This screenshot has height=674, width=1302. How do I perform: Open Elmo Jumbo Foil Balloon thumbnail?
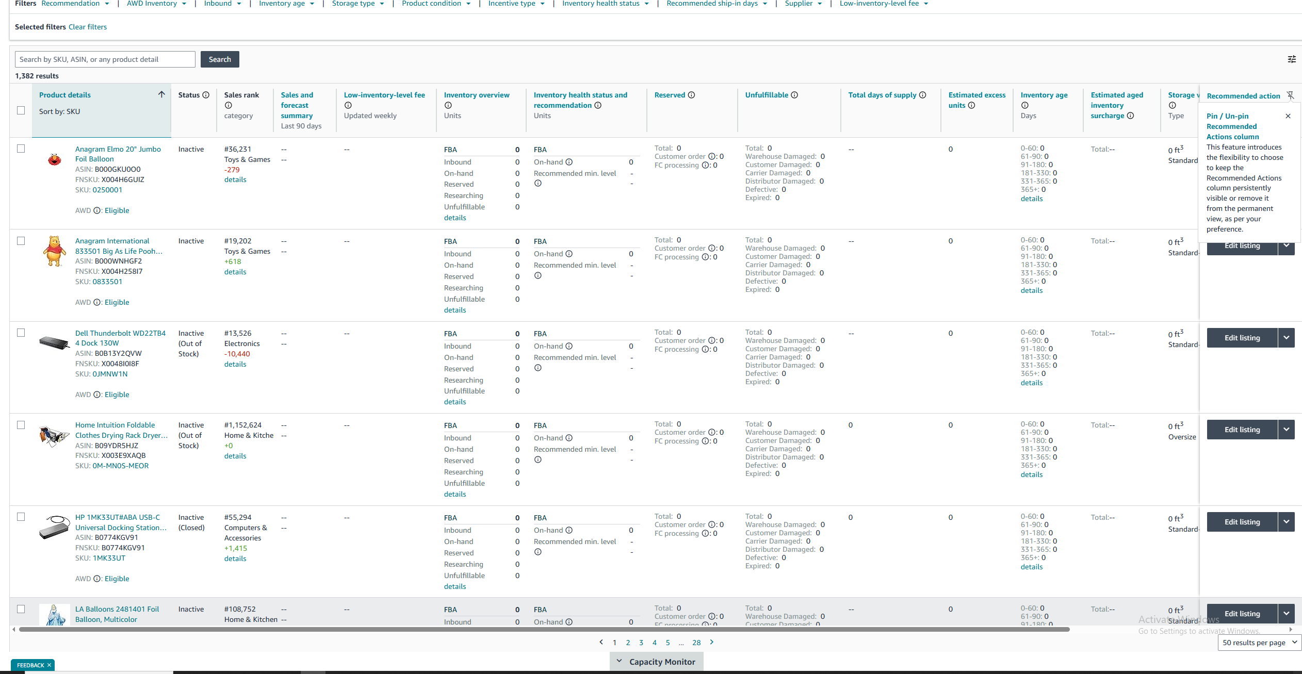point(55,159)
